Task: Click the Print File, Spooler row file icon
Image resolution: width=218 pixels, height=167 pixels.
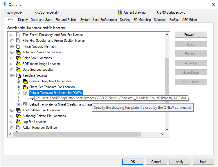Action: point(18,41)
